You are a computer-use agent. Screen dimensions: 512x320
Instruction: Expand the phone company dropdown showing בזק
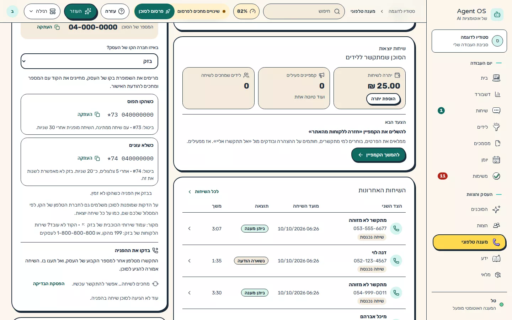tap(89, 61)
